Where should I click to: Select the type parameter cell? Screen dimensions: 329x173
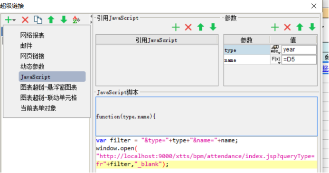coord(247,50)
